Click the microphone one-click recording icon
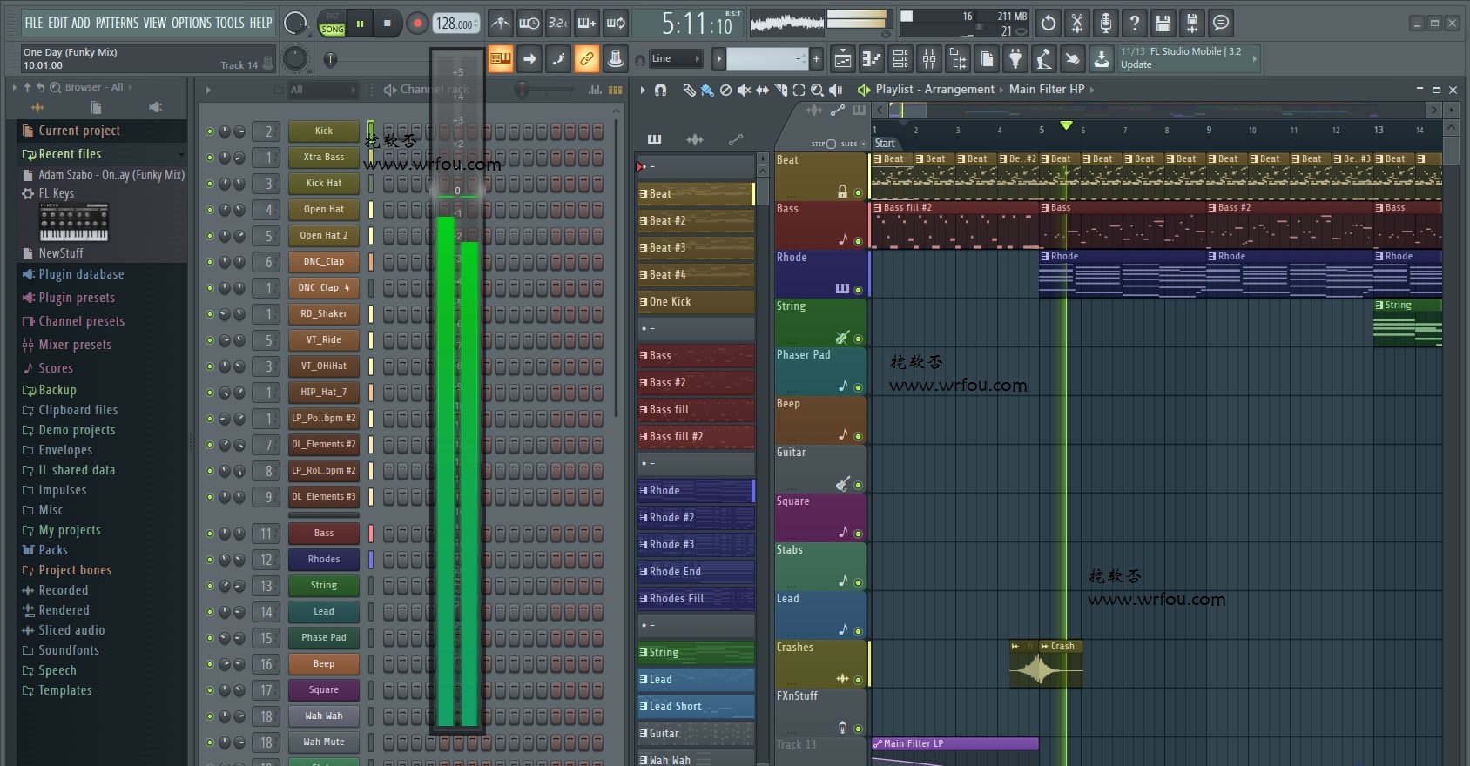1470x766 pixels. pyautogui.click(x=1106, y=24)
